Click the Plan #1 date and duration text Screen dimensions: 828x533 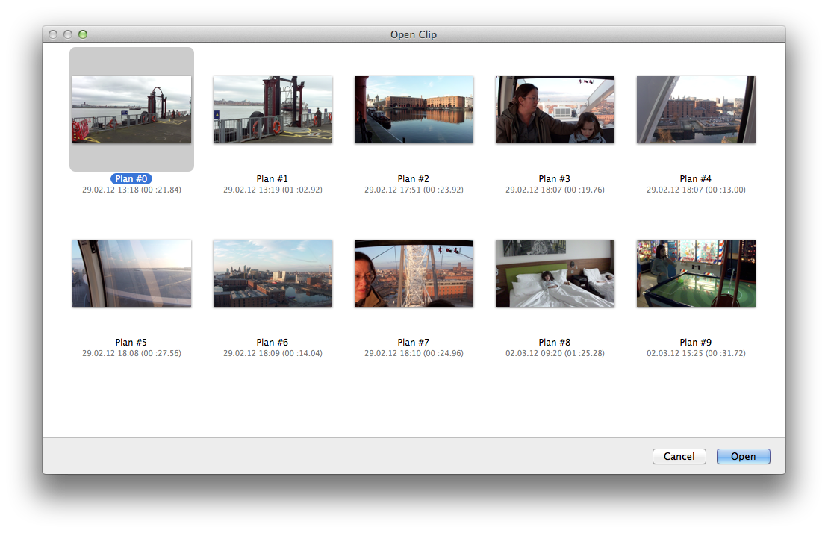tap(273, 190)
